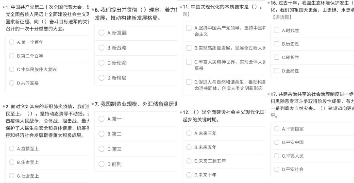Tick the B.实现高质量发展 checkbox
Image resolution: width=354 pixels, height=183 pixels.
(x=189, y=48)
